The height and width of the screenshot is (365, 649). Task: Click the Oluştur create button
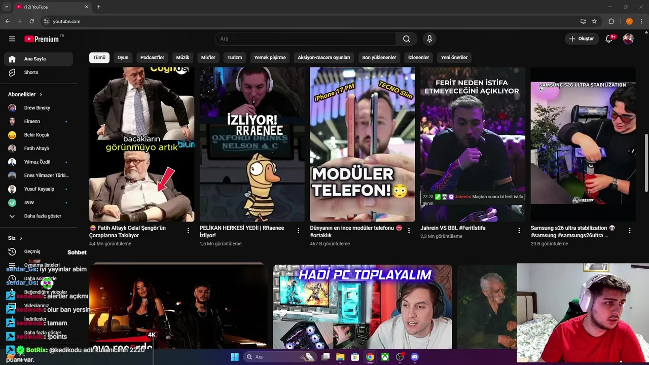click(x=581, y=39)
